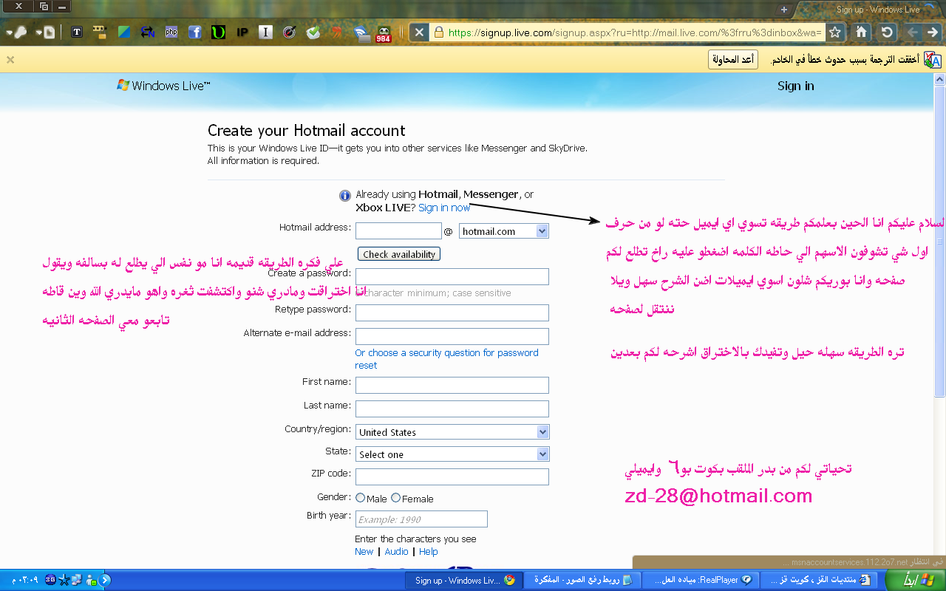
Task: Select the Male gender option
Action: tap(361, 498)
